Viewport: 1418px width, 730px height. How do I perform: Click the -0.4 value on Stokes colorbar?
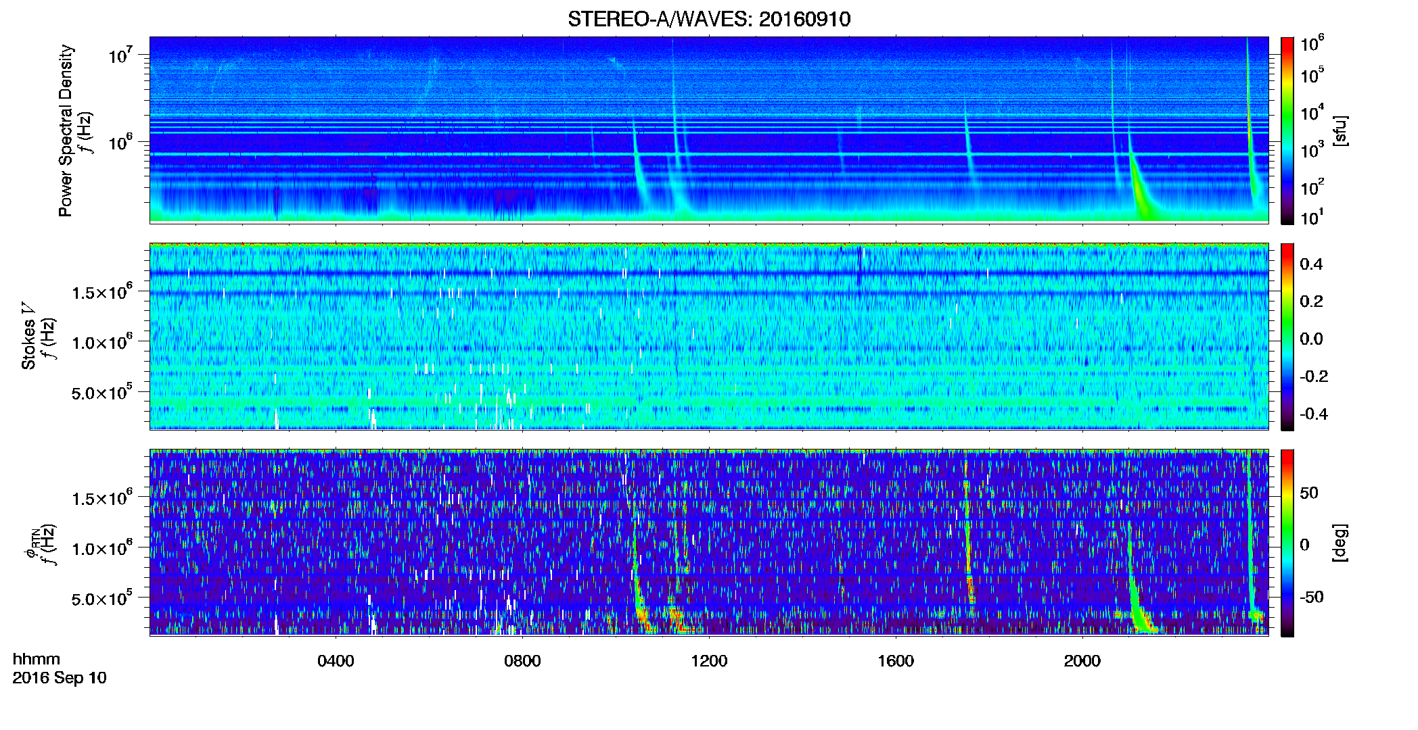pos(1314,414)
